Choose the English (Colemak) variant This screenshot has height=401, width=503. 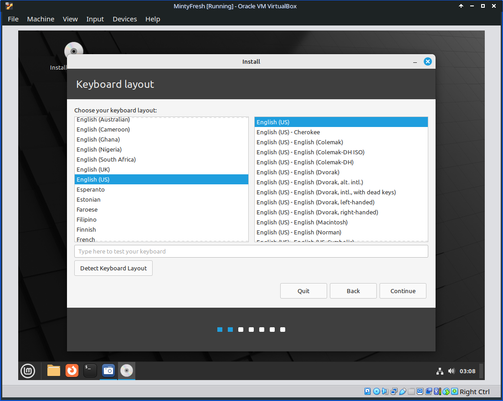point(341,142)
